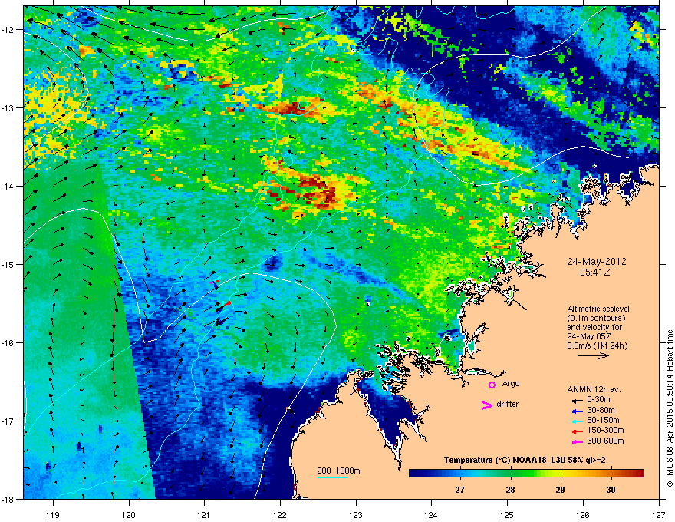The width and height of the screenshot is (675, 522).
Task: Click the red mooring current arrow on map
Action: click(226, 305)
